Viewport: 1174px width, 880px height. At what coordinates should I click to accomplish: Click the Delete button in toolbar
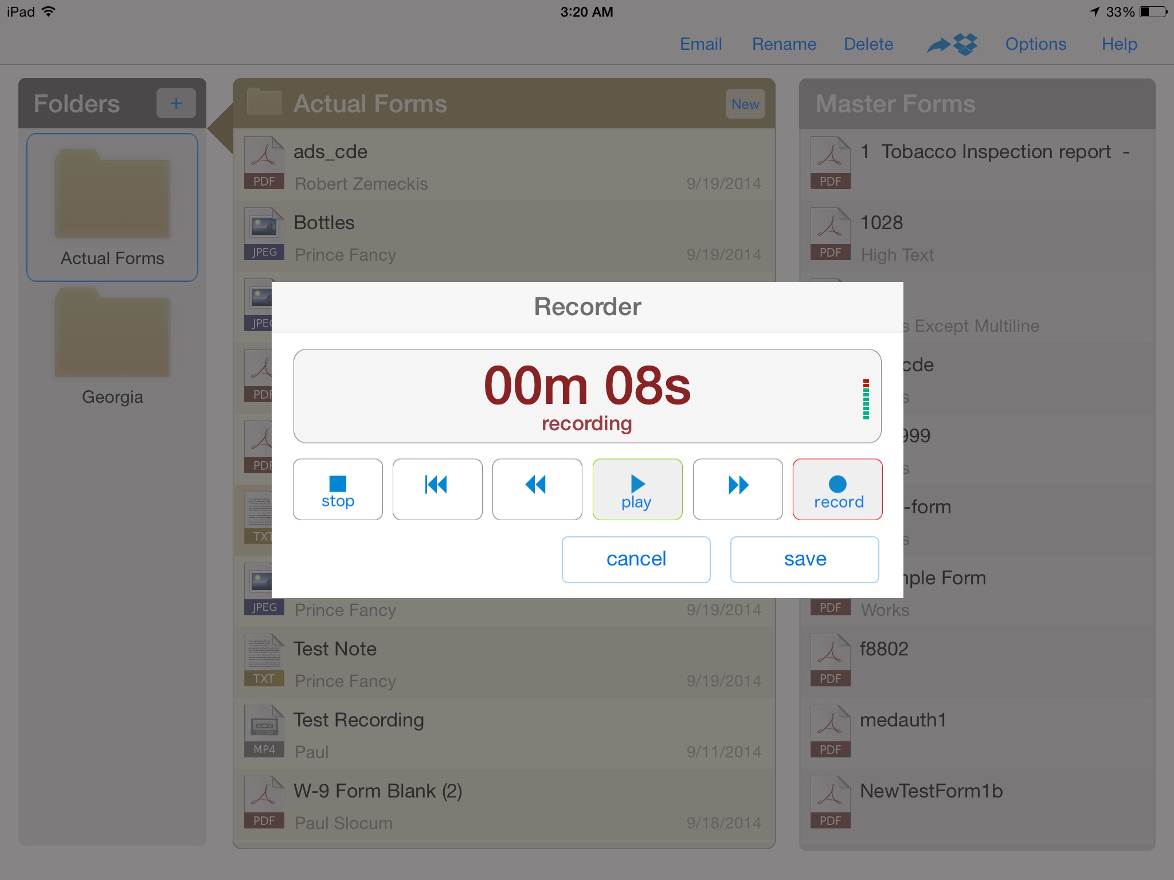coord(869,42)
